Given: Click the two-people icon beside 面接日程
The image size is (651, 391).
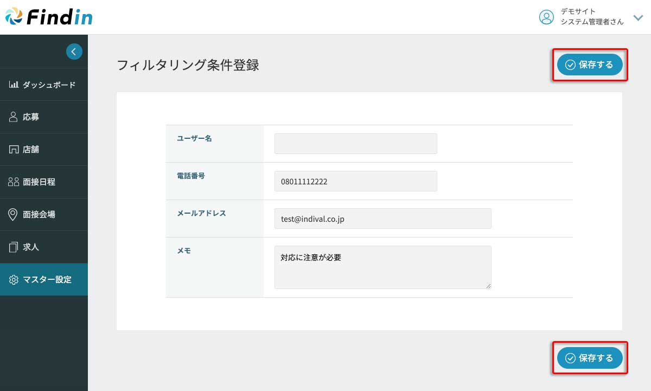Looking at the screenshot, I should coord(14,182).
